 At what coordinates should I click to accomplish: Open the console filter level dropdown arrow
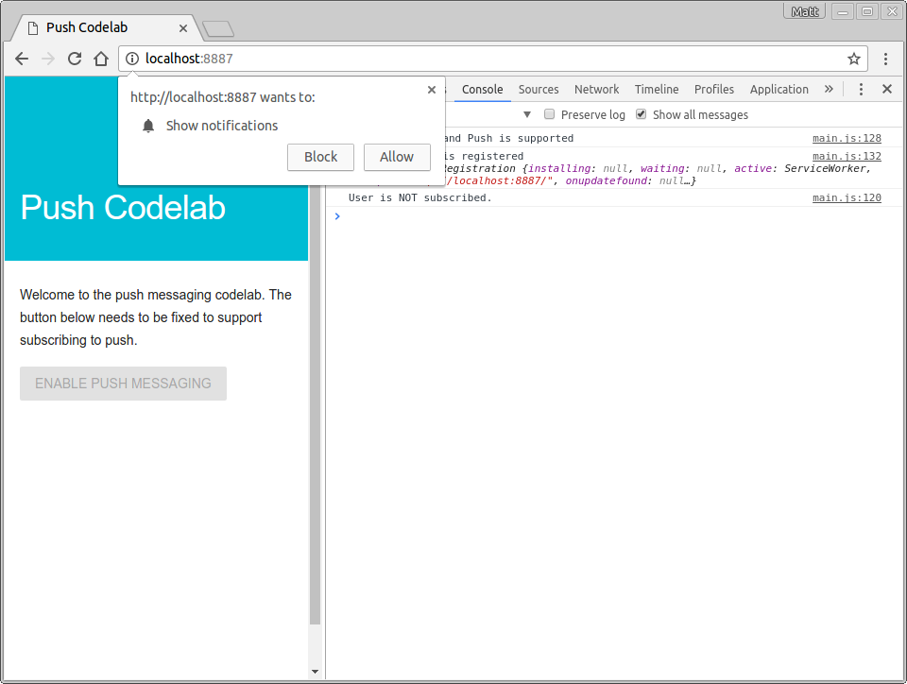coord(527,113)
